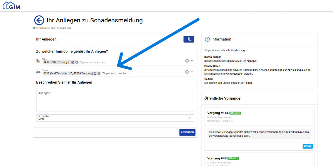Click the building icon next to Objekt
This screenshot has height=166, width=333.
38,61
